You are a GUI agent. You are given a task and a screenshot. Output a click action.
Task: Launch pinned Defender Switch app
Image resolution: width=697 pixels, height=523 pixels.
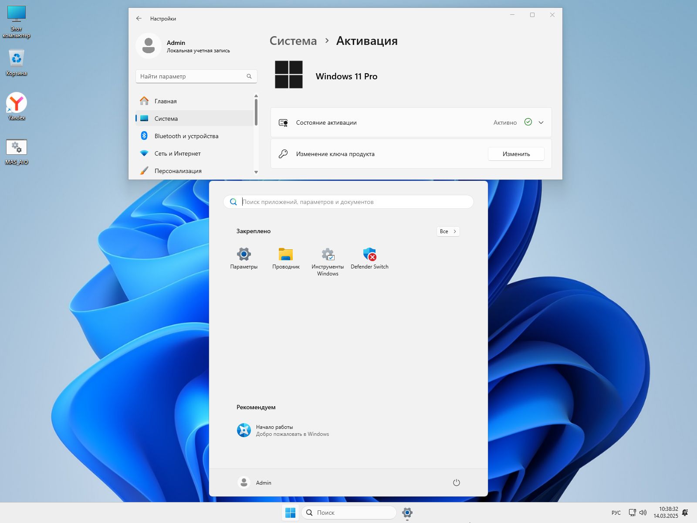[x=369, y=258]
